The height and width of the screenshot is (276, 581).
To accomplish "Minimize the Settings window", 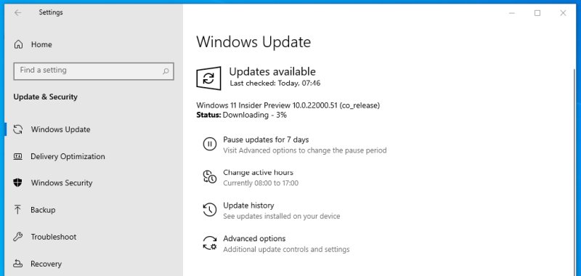I will click(x=512, y=13).
